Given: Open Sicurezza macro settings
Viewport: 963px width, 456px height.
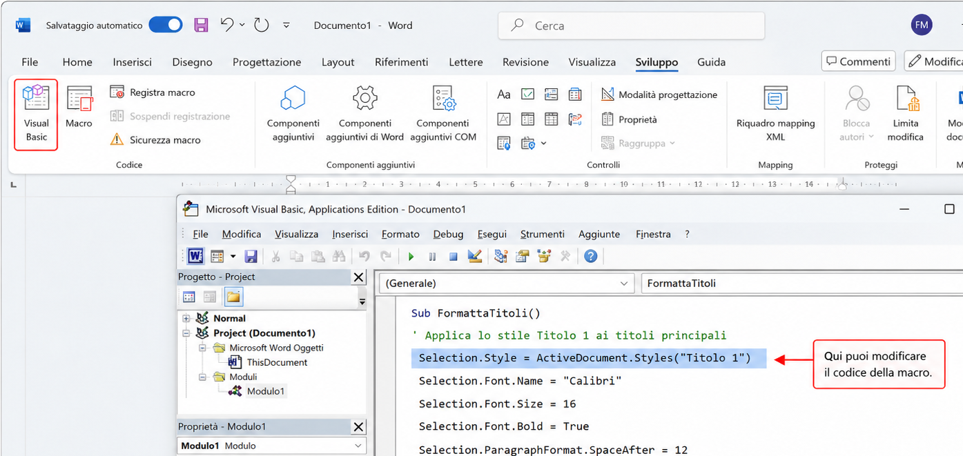Looking at the screenshot, I should point(155,140).
